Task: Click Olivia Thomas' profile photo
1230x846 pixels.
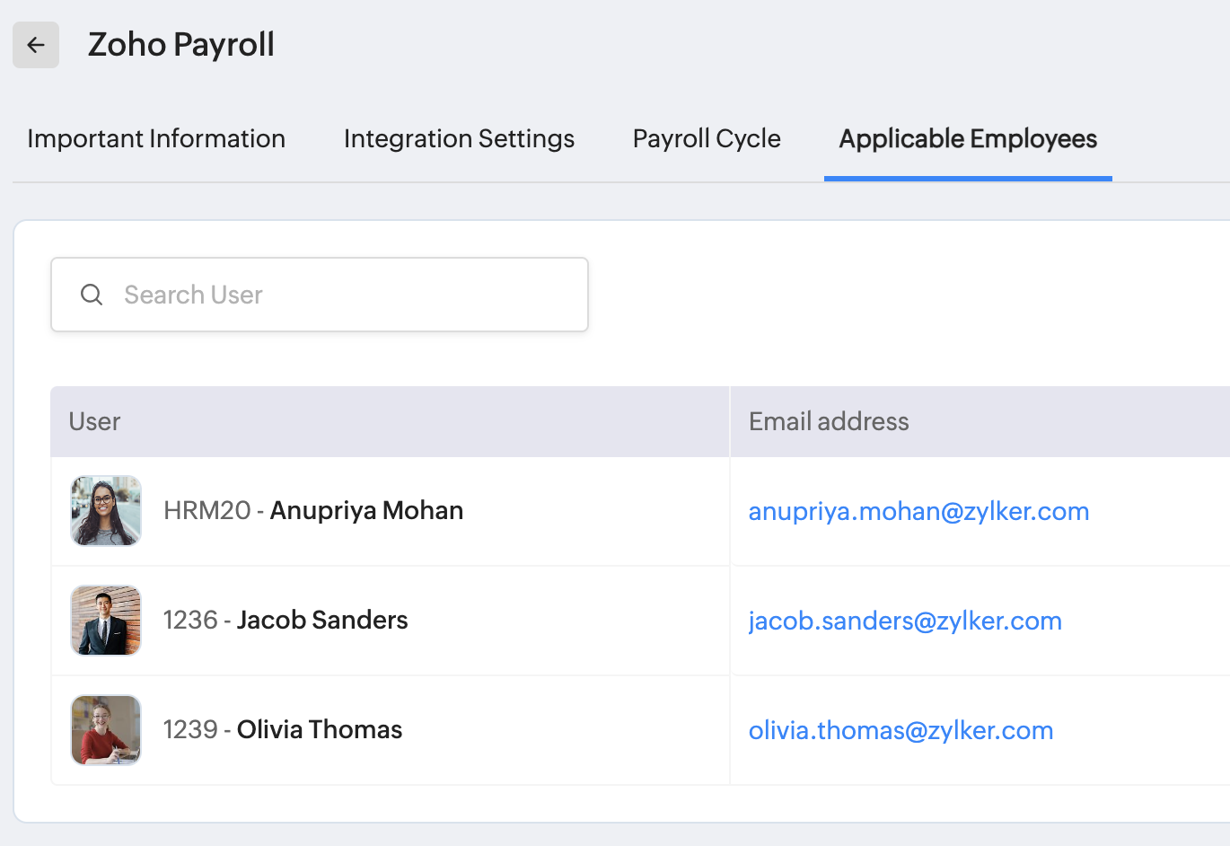Action: [x=106, y=730]
